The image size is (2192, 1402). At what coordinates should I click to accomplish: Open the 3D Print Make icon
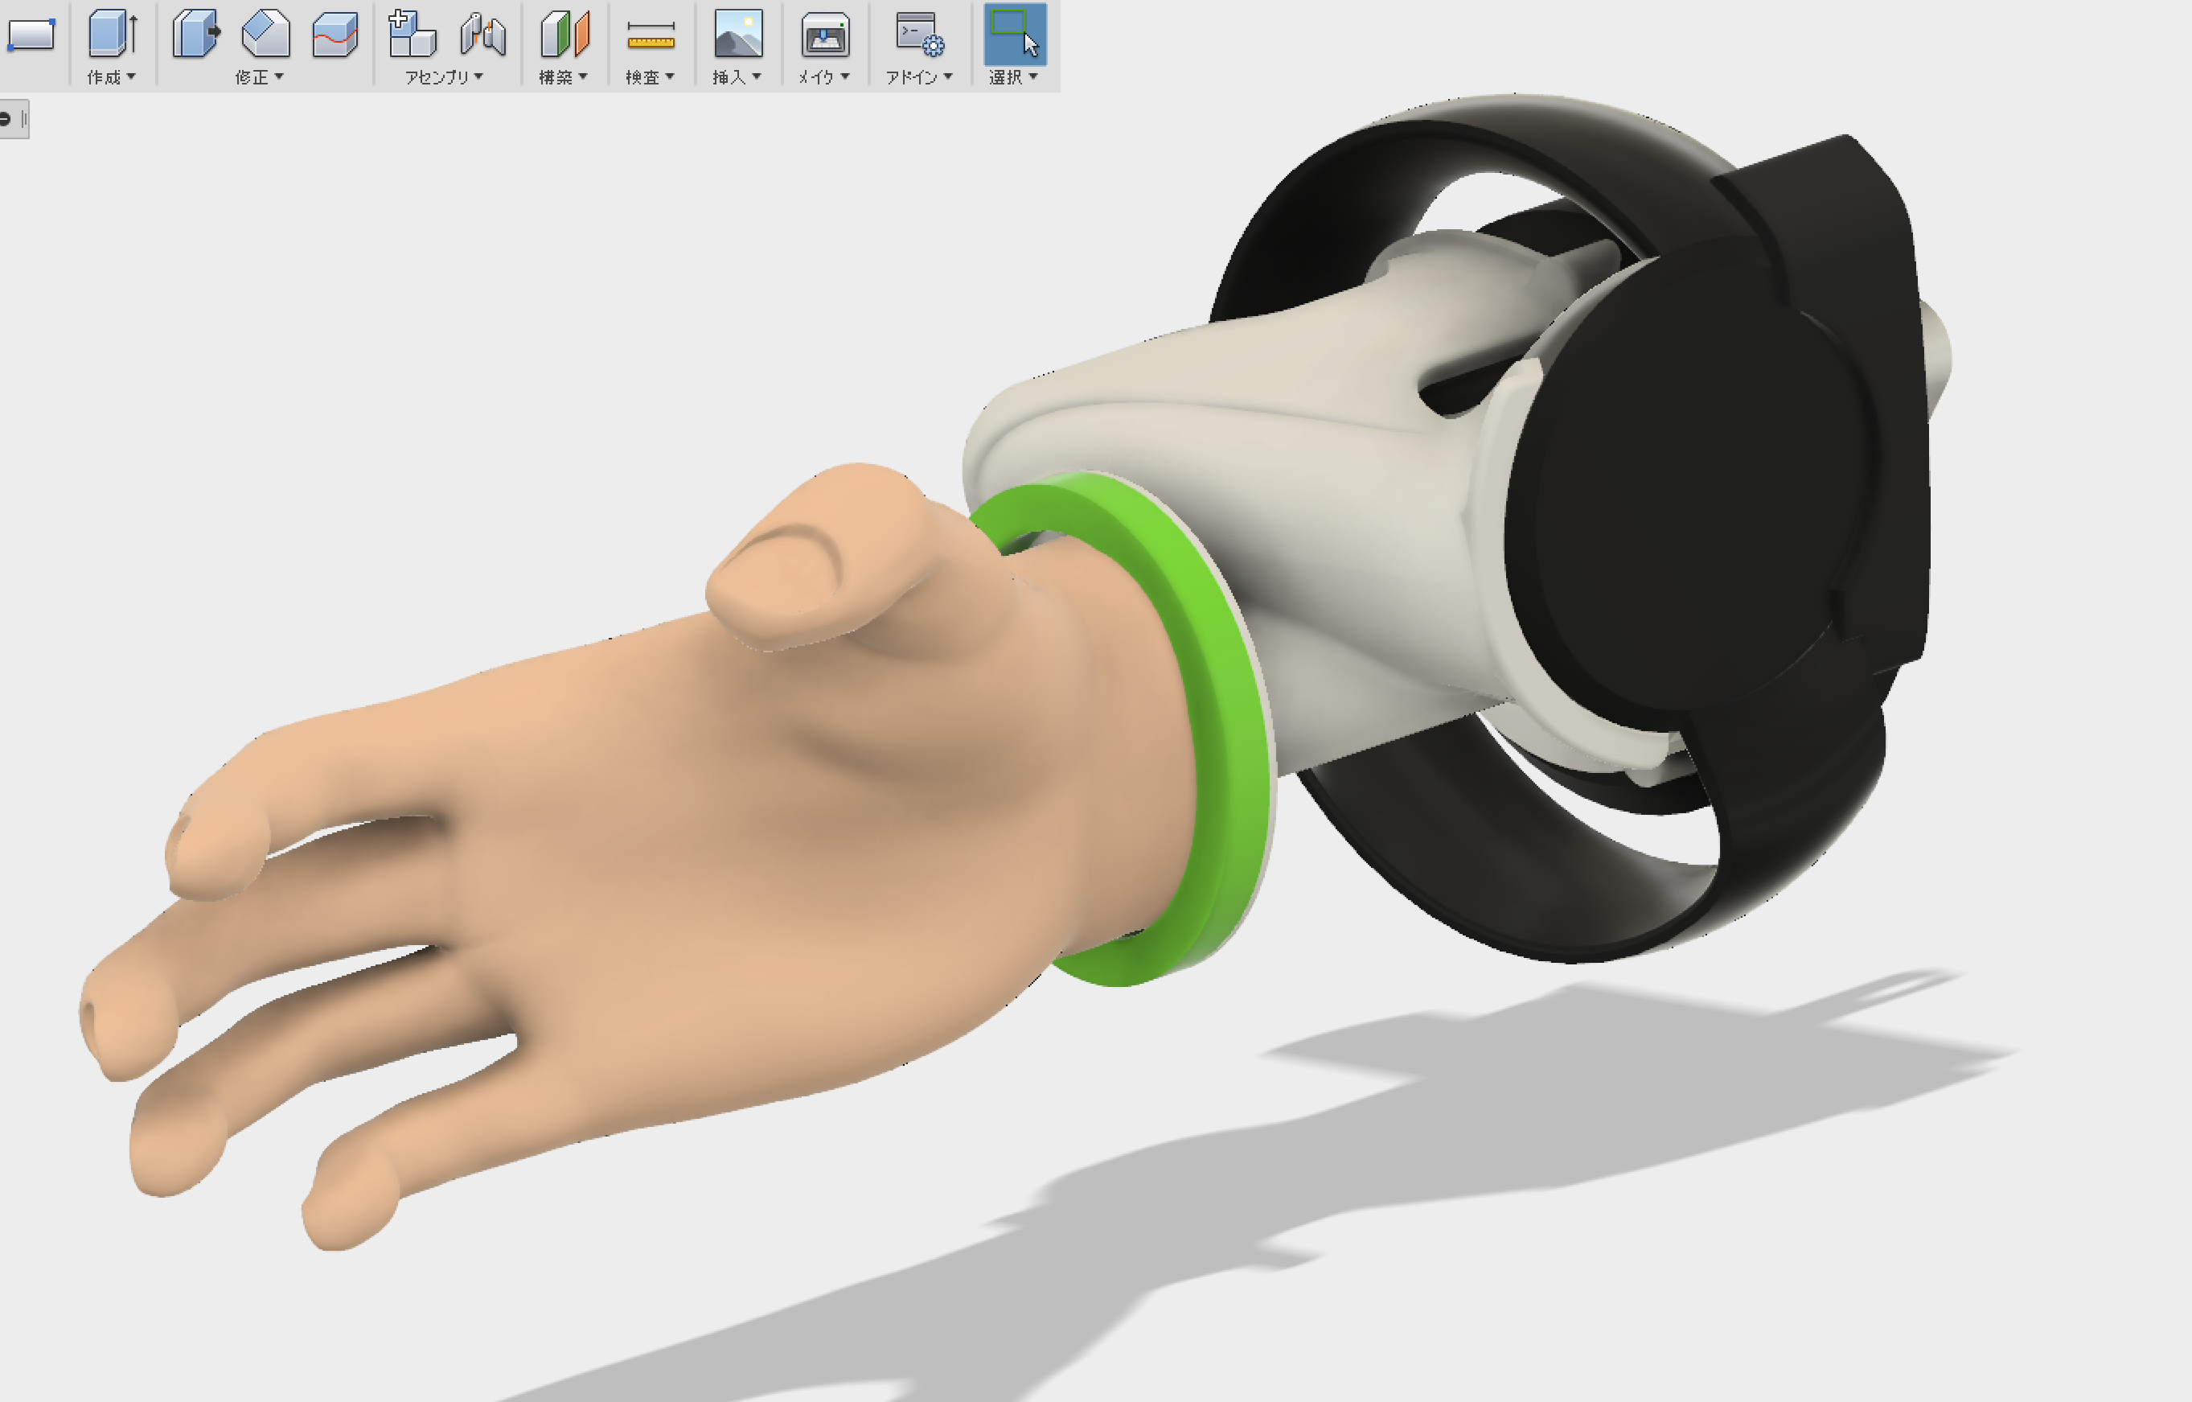[x=825, y=35]
